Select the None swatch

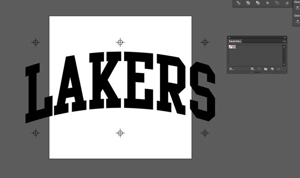click(x=230, y=47)
